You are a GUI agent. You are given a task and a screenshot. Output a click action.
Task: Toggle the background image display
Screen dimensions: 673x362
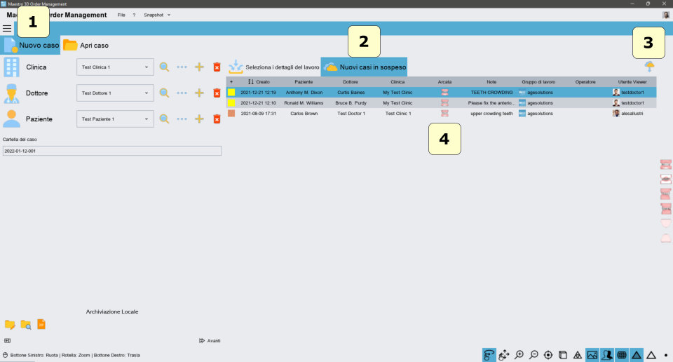[x=592, y=355]
